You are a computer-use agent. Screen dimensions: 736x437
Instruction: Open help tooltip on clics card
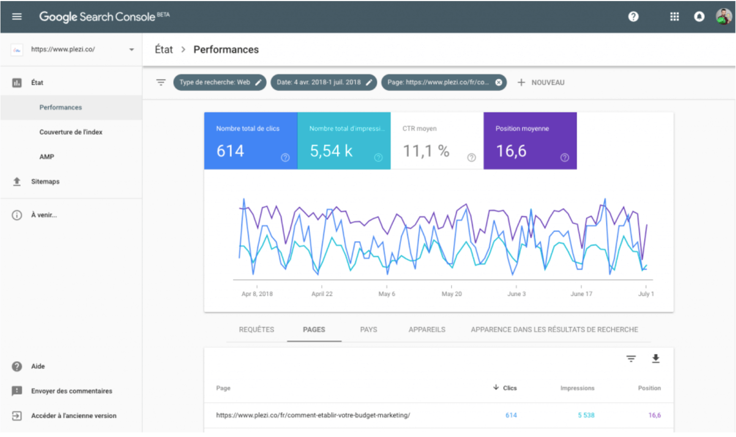click(285, 157)
